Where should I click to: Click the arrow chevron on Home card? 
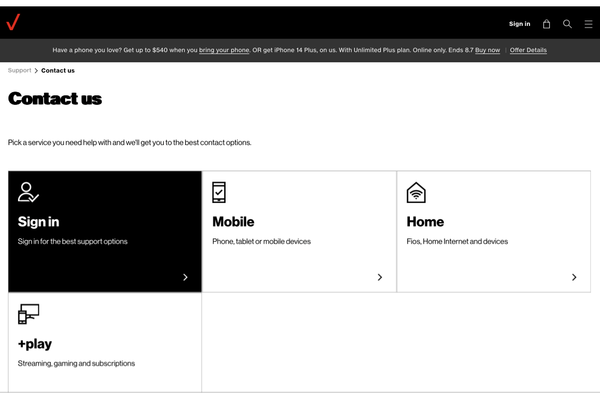[x=574, y=277]
